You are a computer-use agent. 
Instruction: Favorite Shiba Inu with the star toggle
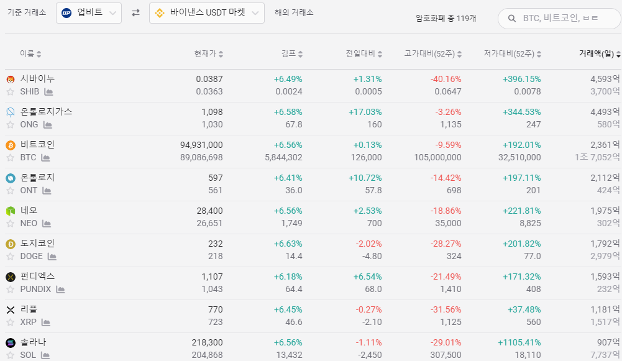pos(10,92)
